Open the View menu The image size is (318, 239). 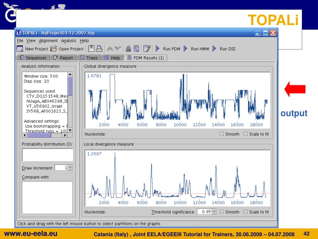[31, 41]
